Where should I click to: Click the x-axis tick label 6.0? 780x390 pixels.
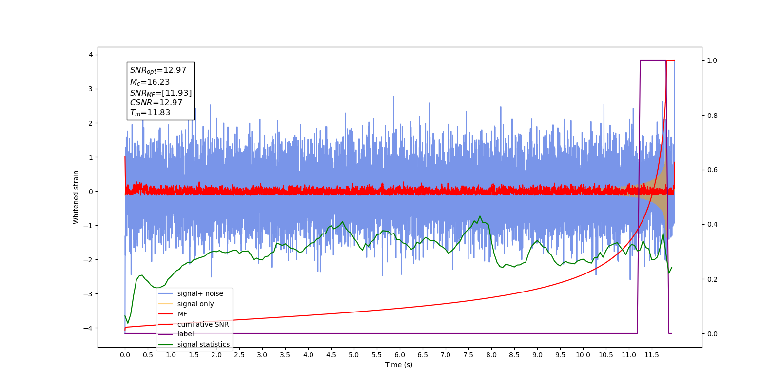(400, 355)
